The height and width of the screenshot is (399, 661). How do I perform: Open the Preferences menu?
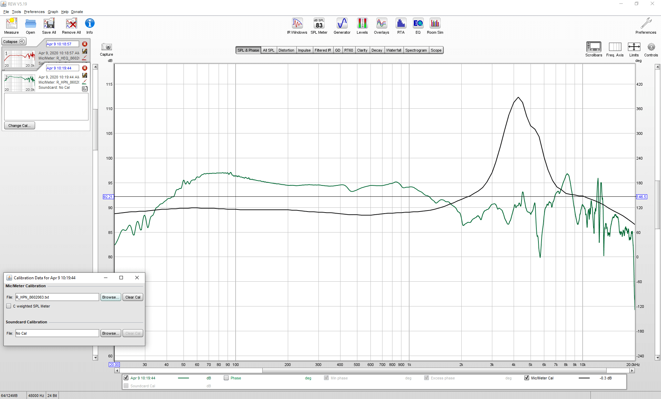pyautogui.click(x=34, y=12)
